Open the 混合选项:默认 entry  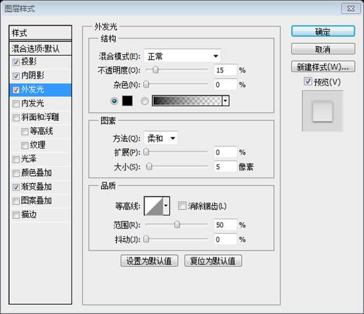point(40,49)
